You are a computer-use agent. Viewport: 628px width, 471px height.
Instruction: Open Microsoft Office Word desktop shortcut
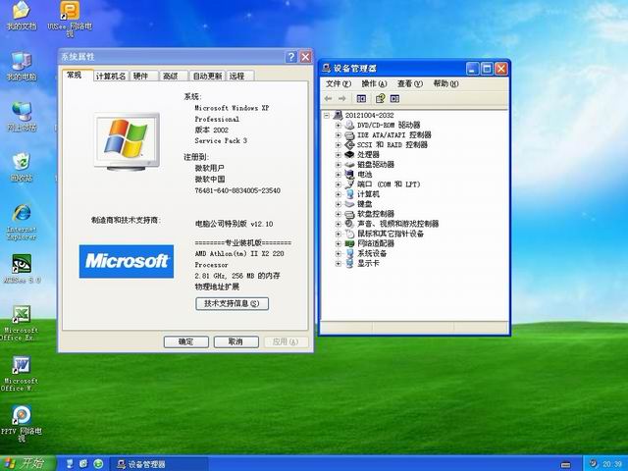pos(21,366)
